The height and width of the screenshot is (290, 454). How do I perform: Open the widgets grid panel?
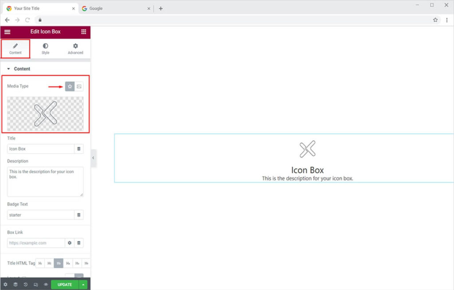coord(83,32)
